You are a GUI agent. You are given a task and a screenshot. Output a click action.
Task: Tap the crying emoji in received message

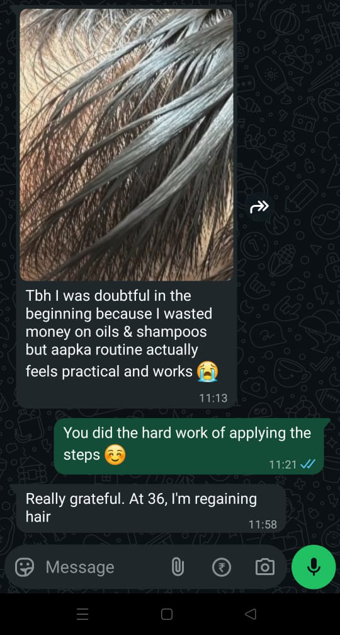[x=208, y=371]
